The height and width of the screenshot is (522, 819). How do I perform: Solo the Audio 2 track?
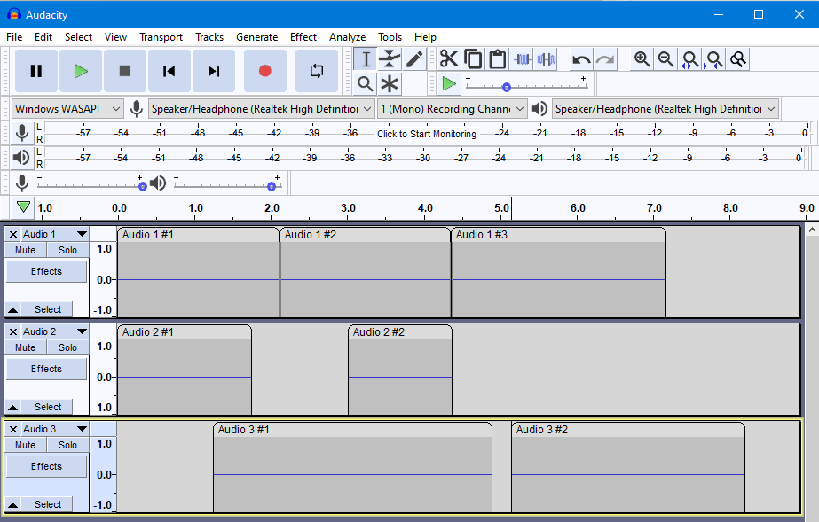pos(67,347)
